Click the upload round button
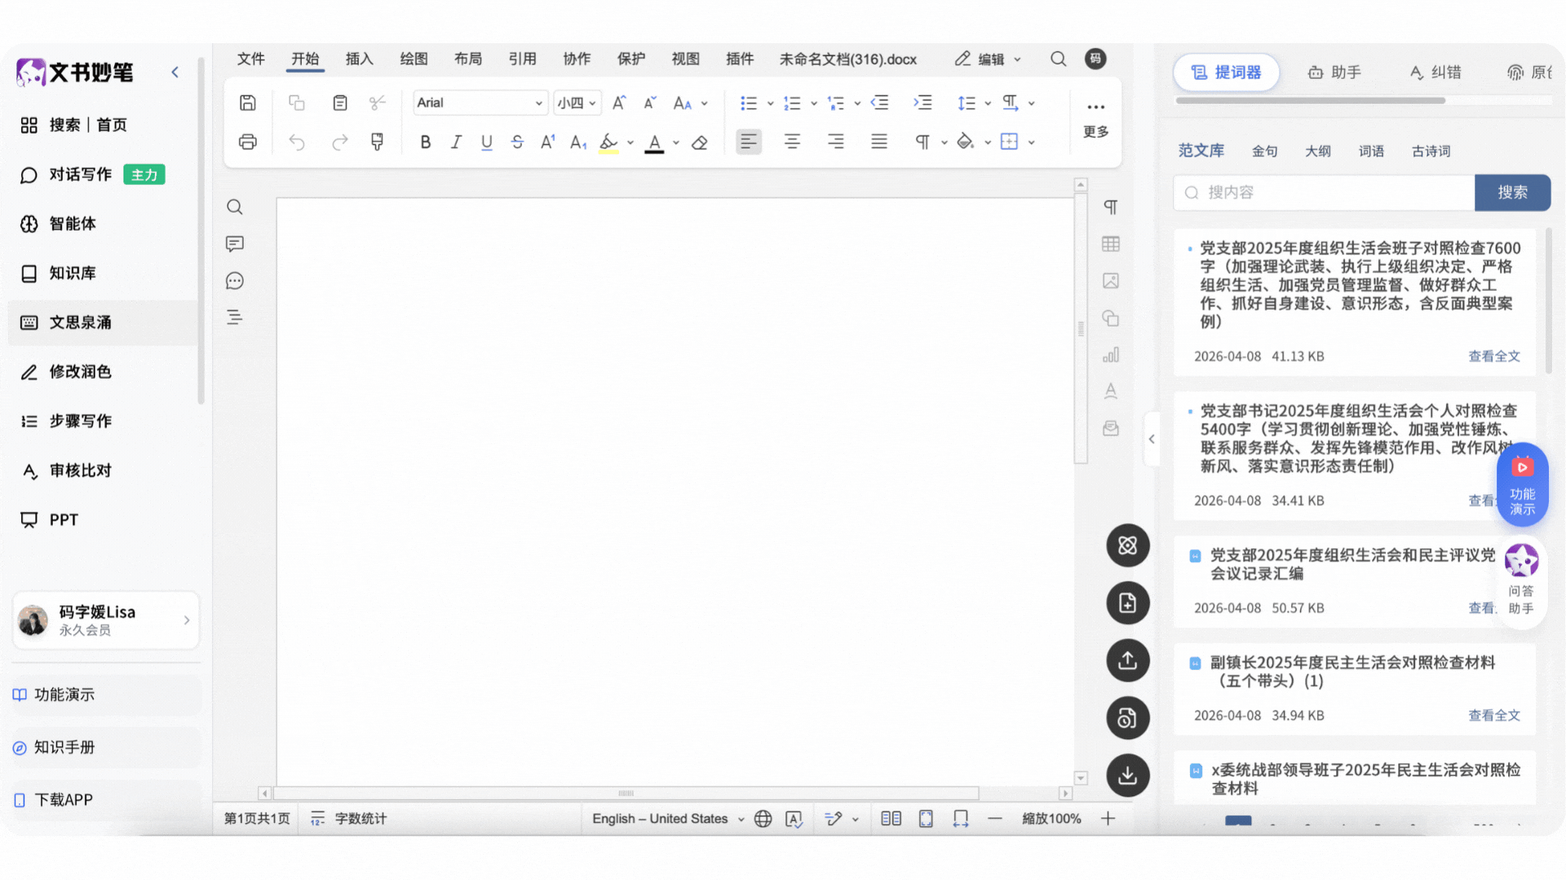This screenshot has height=880, width=1566. (x=1127, y=661)
